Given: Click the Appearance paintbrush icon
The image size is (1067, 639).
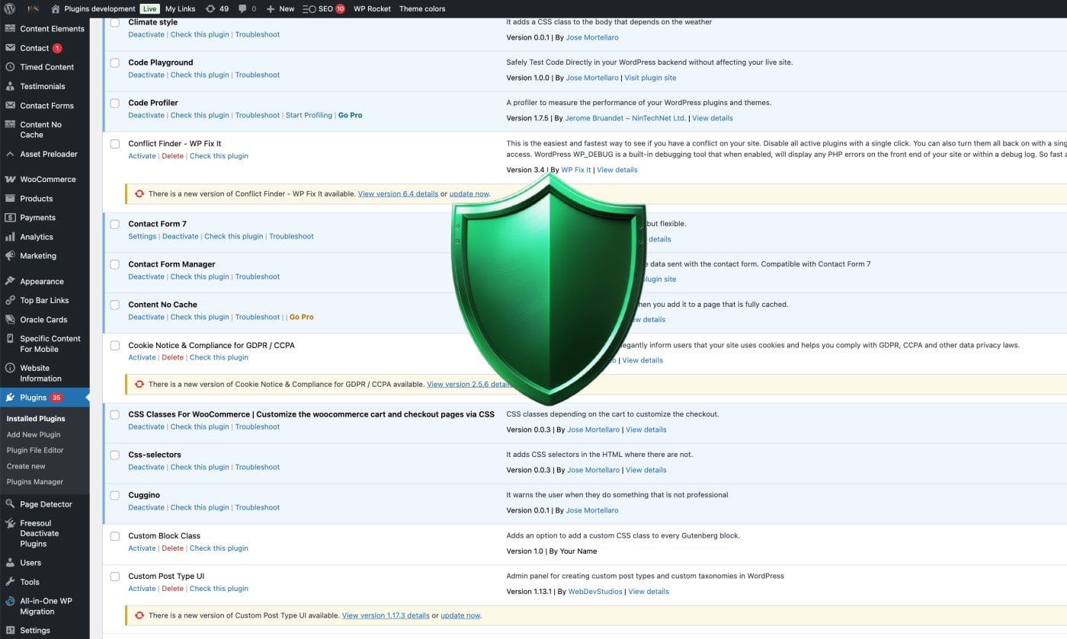Looking at the screenshot, I should 10,281.
